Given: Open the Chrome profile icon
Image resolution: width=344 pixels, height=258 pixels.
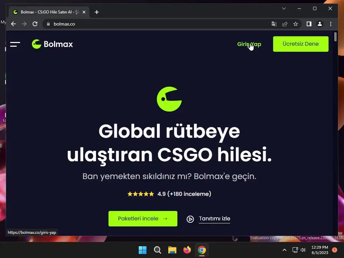Looking at the screenshot, I should coord(320,24).
